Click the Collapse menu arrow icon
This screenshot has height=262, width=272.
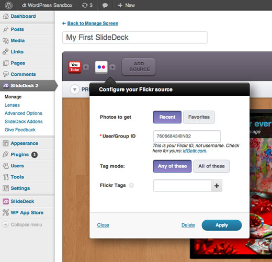tap(6, 224)
